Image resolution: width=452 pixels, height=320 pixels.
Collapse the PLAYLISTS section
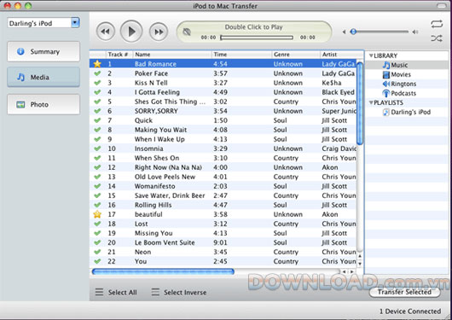(x=371, y=102)
